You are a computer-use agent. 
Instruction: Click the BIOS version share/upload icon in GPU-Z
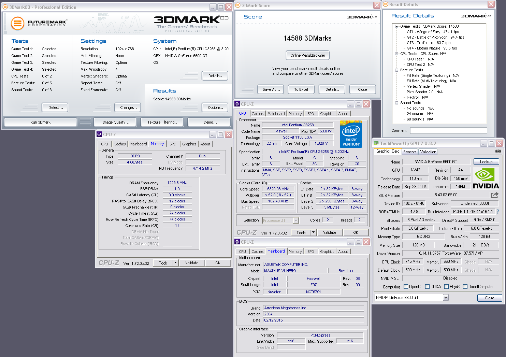(495, 195)
